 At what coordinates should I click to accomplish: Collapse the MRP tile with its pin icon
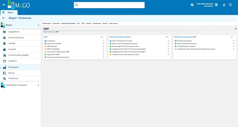pyautogui.click(x=102, y=37)
